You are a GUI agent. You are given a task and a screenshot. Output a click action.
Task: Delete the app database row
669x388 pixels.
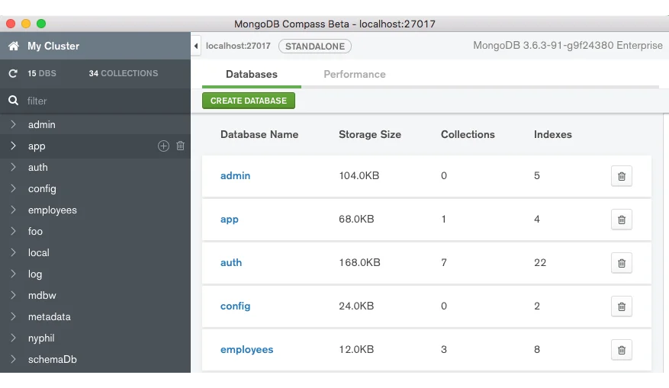tap(621, 220)
